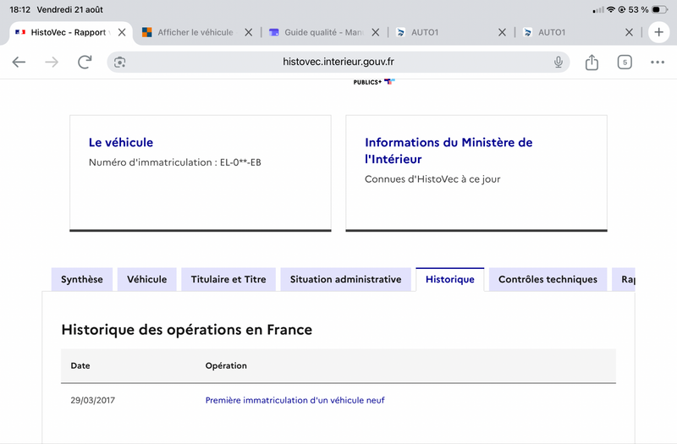Click Historique des opérations en France heading

[186, 330]
